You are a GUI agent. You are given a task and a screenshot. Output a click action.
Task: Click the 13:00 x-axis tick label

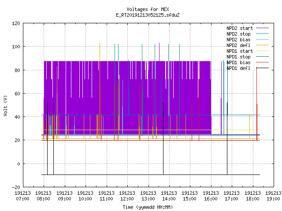(148, 199)
